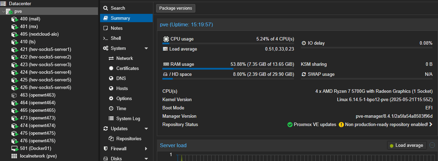The height and width of the screenshot is (161, 438).
Task: Click the Docker01 VM monitor icon
Action: 14,149
